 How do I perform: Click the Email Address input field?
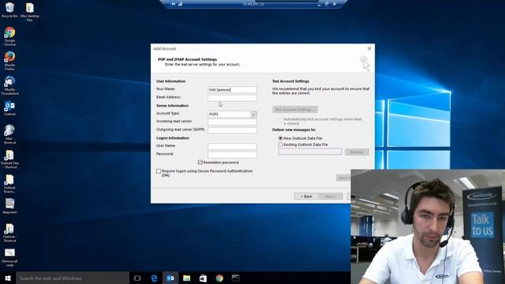click(x=232, y=98)
